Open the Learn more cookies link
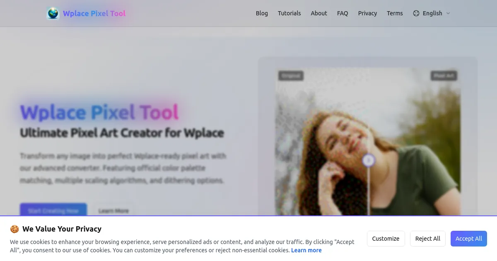 point(306,250)
